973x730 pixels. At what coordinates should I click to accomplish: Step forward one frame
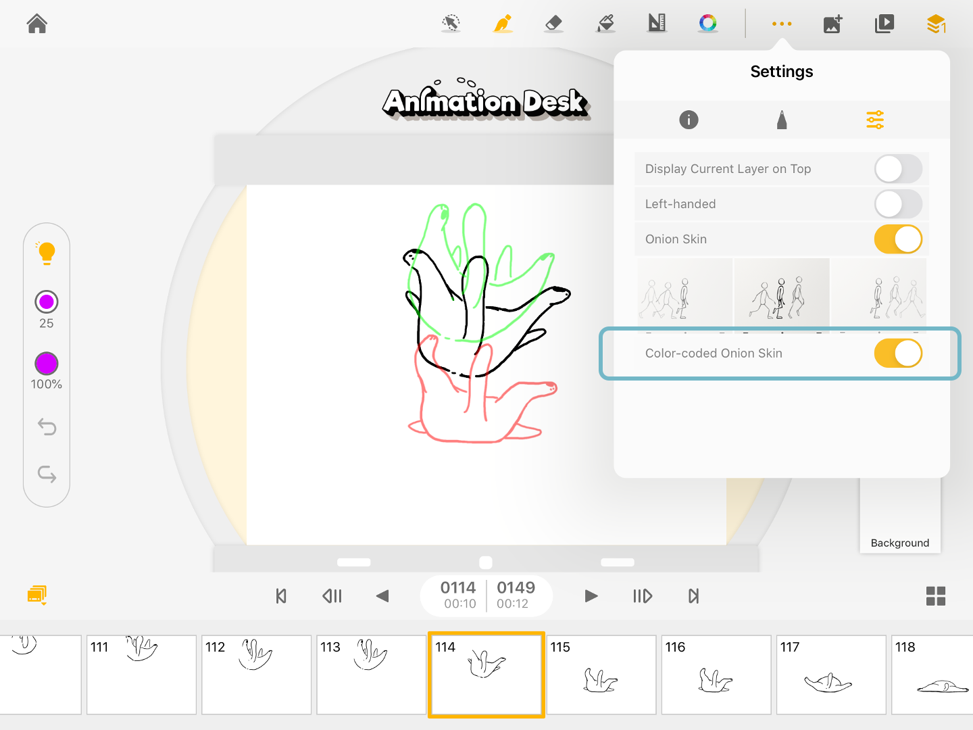[x=643, y=596]
